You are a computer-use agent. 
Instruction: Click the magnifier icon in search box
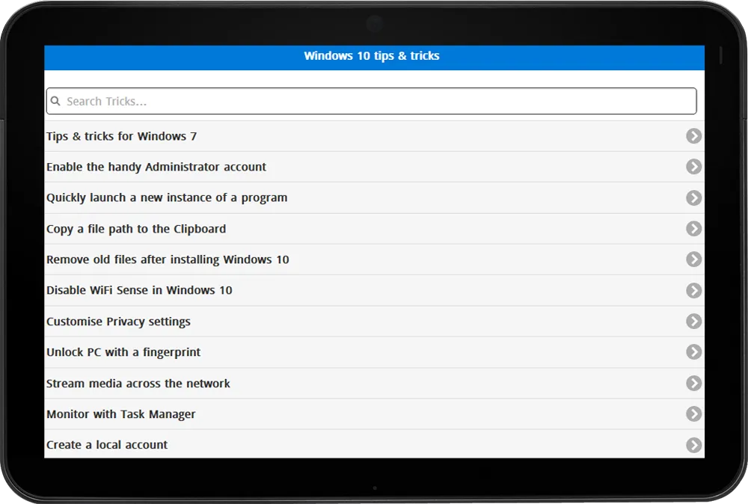coord(56,101)
